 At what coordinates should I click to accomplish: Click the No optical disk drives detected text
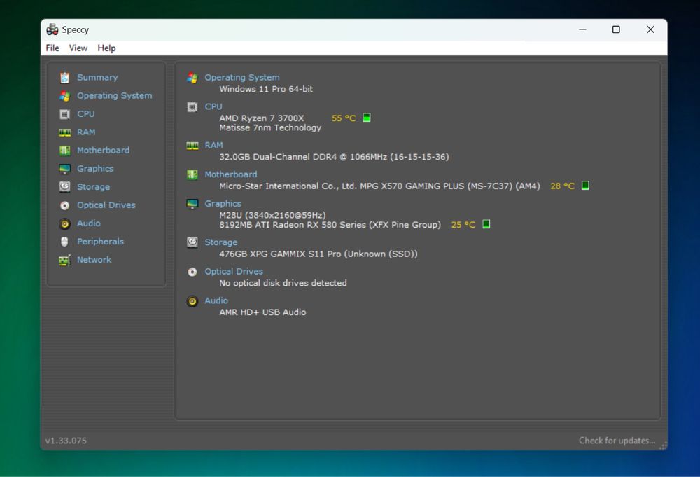pos(283,283)
